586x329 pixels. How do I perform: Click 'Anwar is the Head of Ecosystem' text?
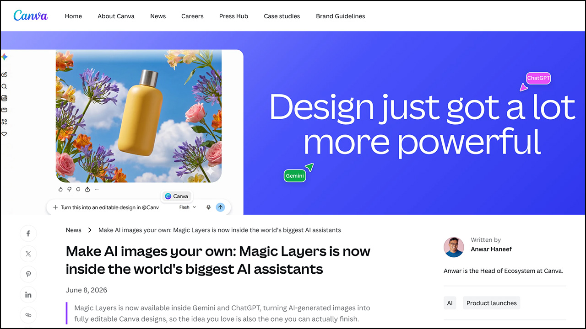[504, 271]
